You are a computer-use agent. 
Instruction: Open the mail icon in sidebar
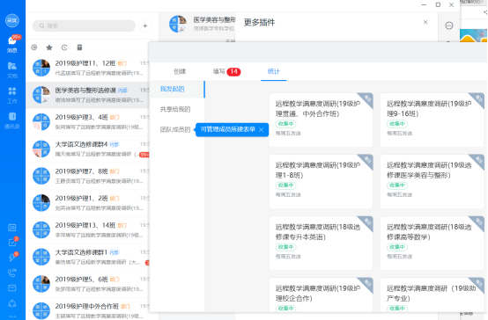[x=12, y=288]
